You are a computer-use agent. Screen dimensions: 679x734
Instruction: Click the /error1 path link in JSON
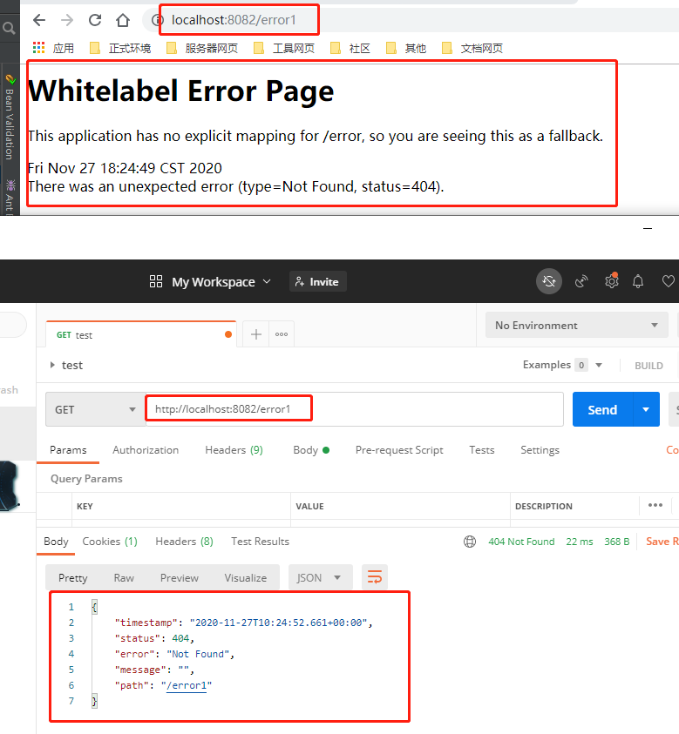coord(187,686)
